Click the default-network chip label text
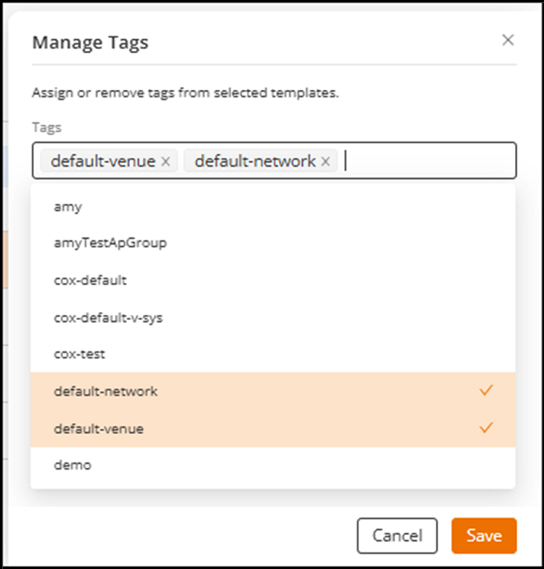The image size is (544, 569). pos(255,161)
